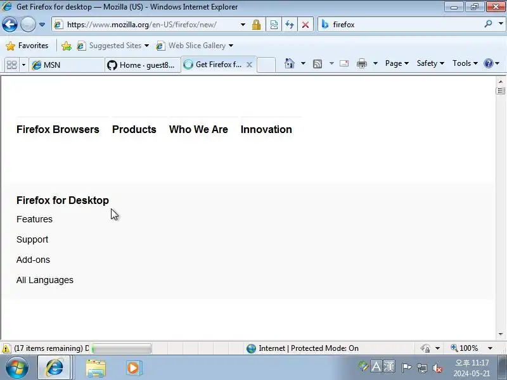
Task: Click the Firefox for Desktop heading
Action: 63,200
